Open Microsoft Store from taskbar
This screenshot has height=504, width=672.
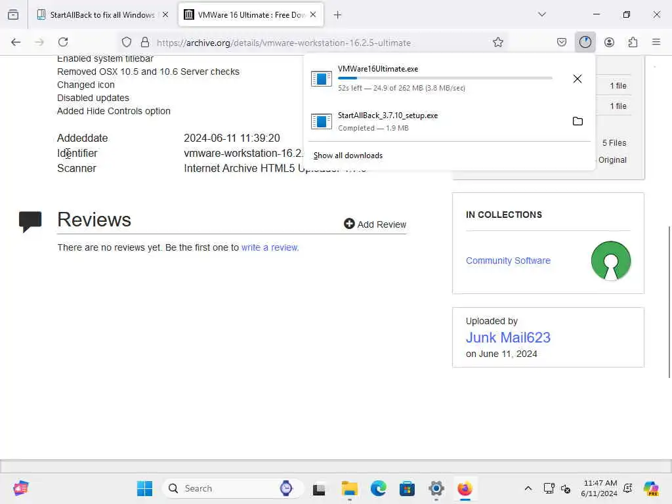407,488
